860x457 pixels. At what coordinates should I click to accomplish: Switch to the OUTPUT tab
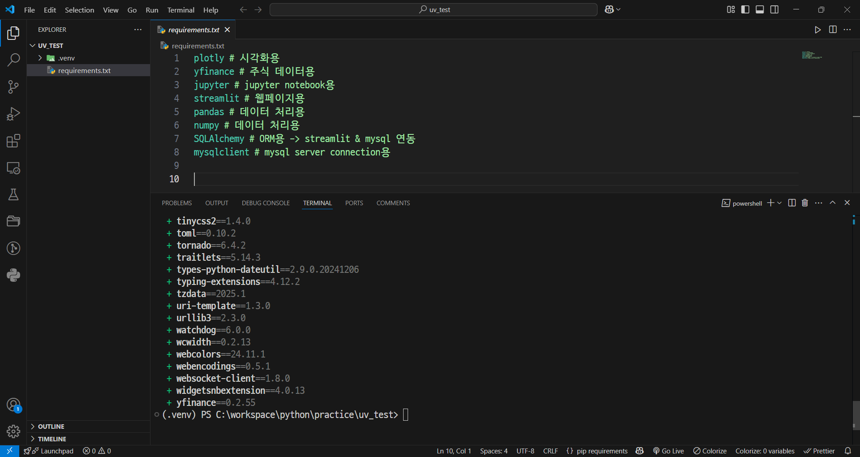coord(217,203)
